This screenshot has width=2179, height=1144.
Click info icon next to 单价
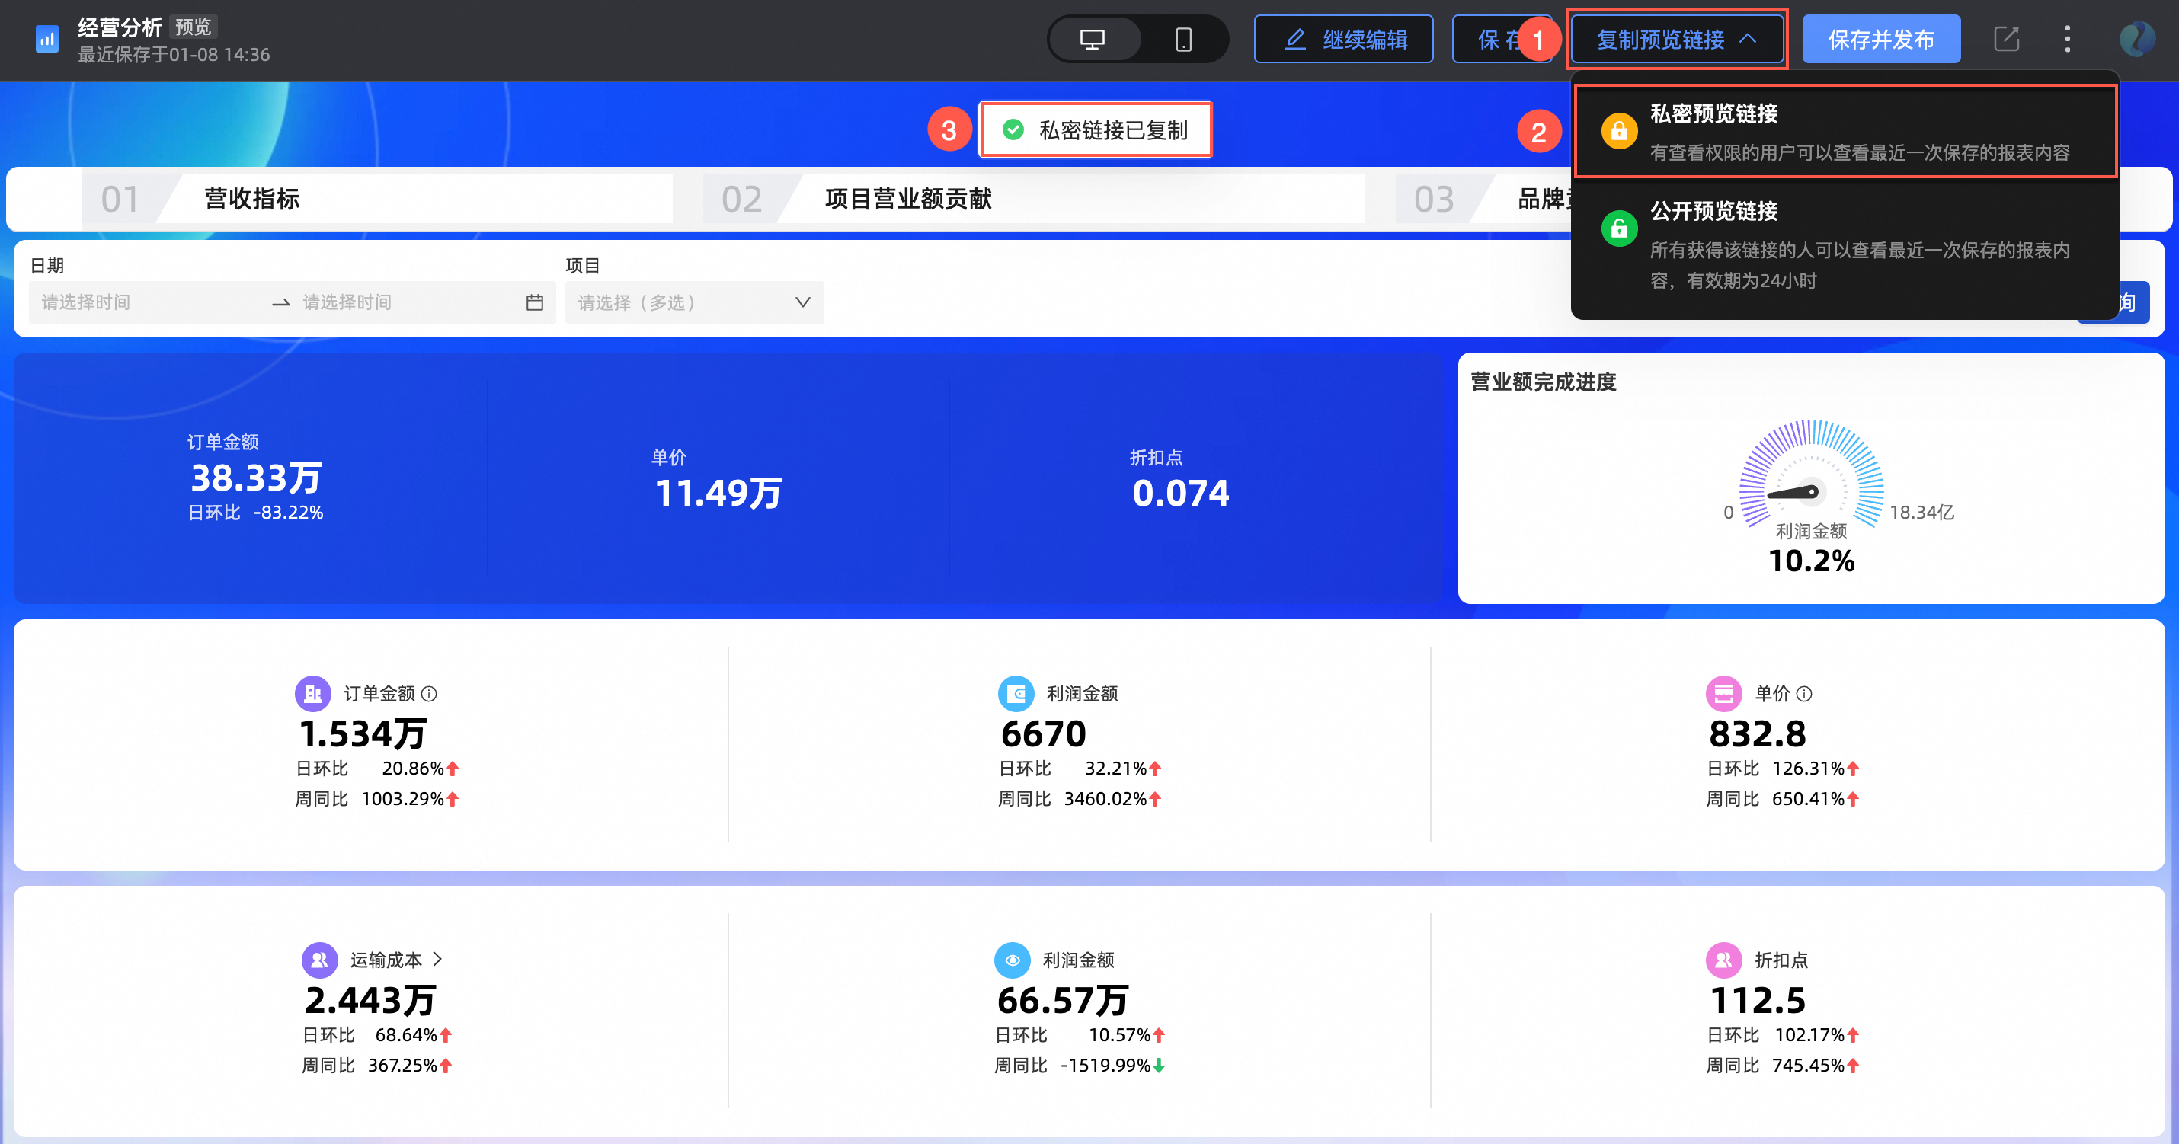click(1804, 693)
